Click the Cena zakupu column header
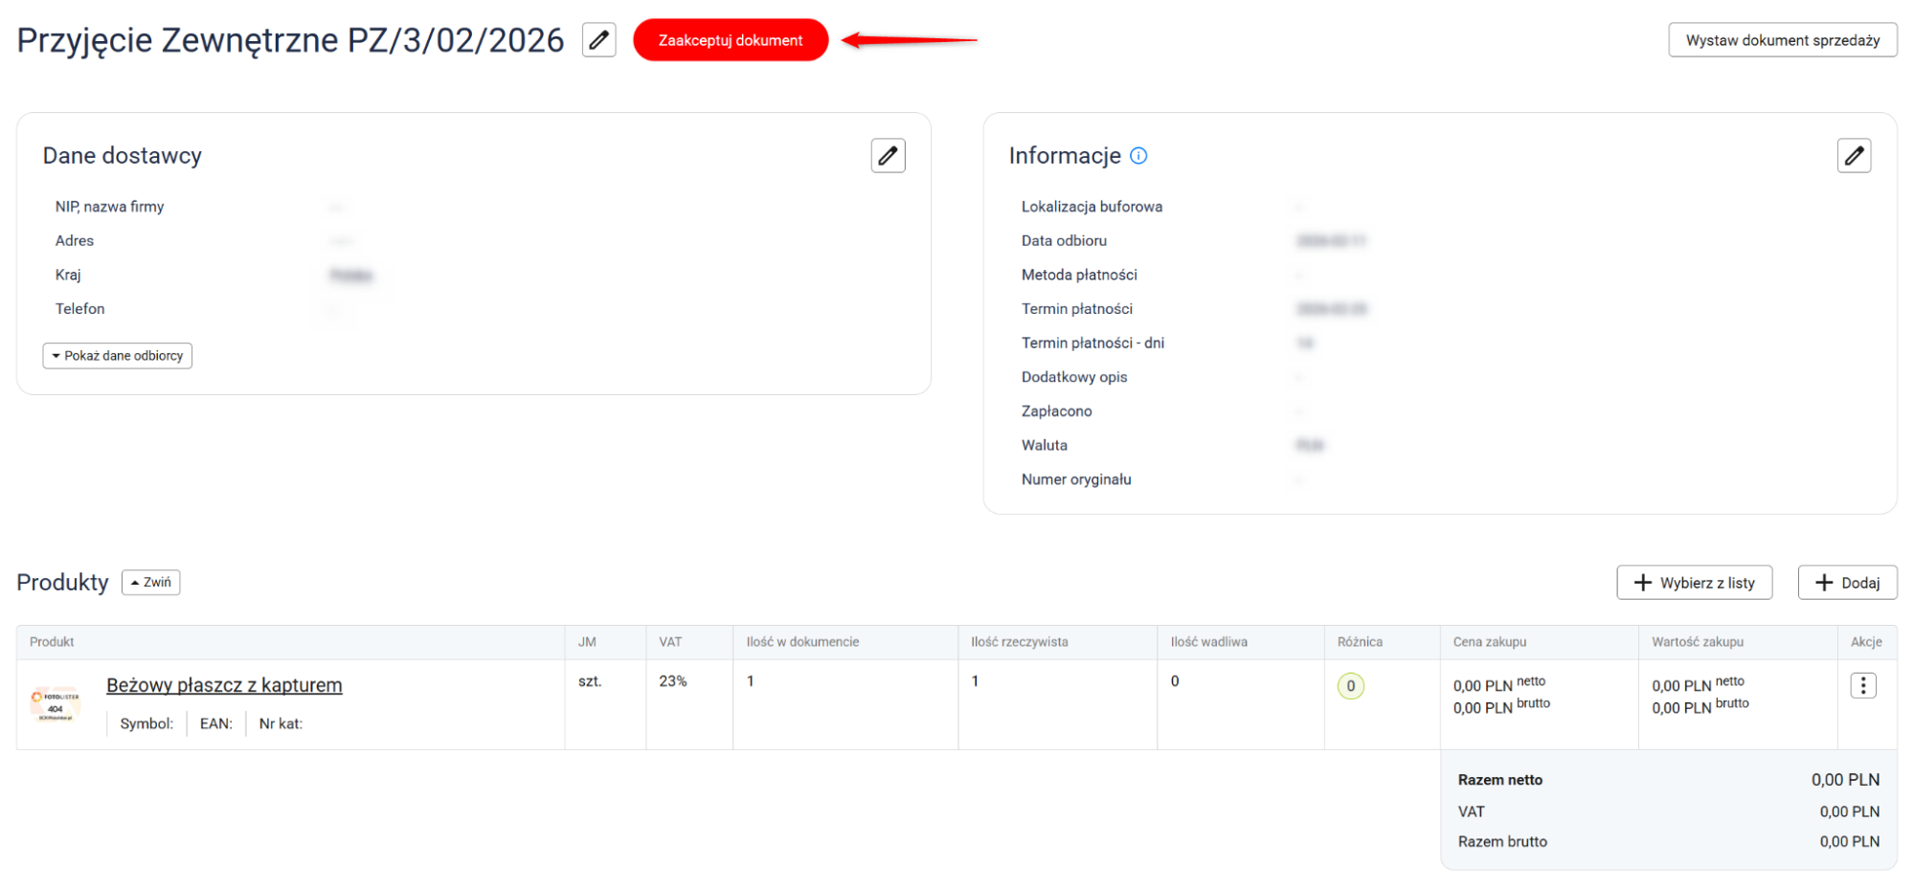Image resolution: width=1914 pixels, height=888 pixels. pyautogui.click(x=1489, y=642)
